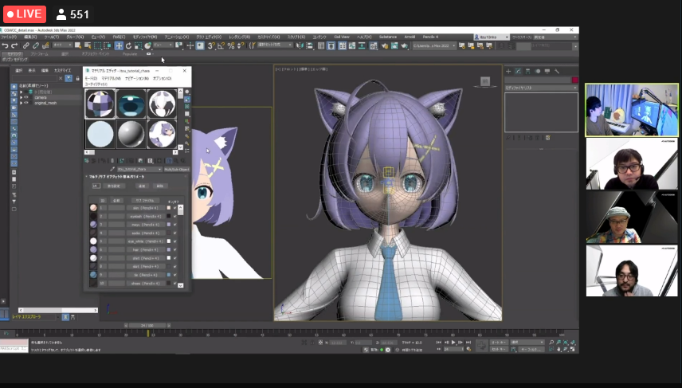Toggle visibility eye of original_mesh layer
The image size is (682, 388).
(26, 103)
